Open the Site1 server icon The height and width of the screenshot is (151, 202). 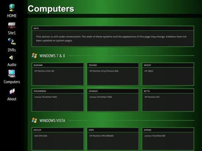(12, 25)
